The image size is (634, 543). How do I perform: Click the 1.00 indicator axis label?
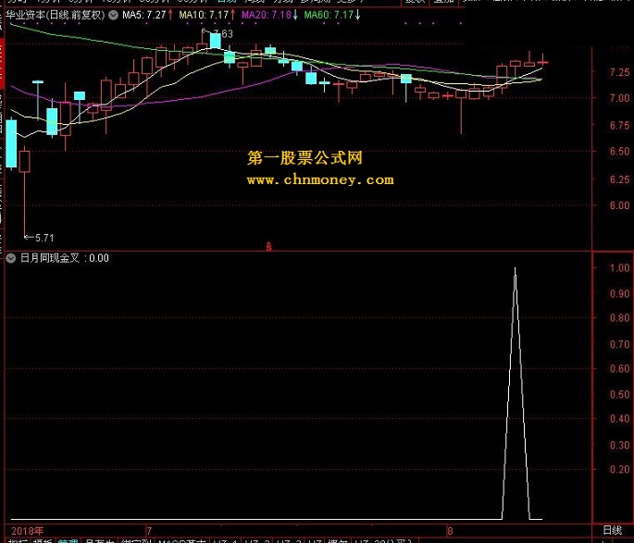[619, 268]
